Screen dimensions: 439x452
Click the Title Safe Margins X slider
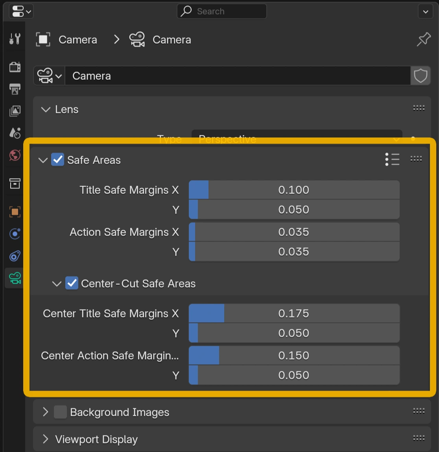[x=294, y=190]
